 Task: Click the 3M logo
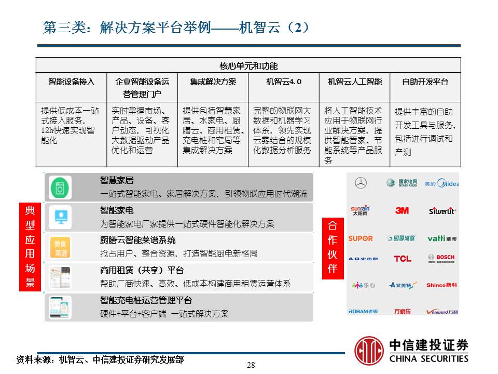coord(402,210)
